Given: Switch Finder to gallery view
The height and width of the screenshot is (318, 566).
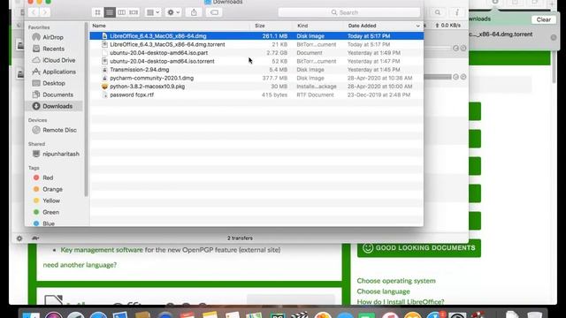Looking at the screenshot, I should pyautogui.click(x=134, y=12).
